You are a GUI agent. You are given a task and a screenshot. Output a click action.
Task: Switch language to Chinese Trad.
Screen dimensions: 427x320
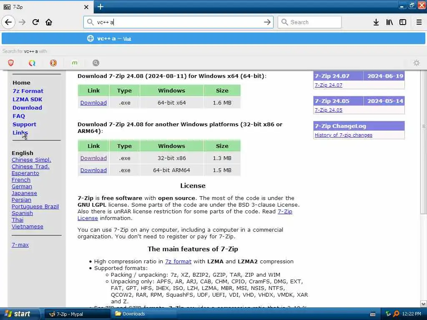30,167
